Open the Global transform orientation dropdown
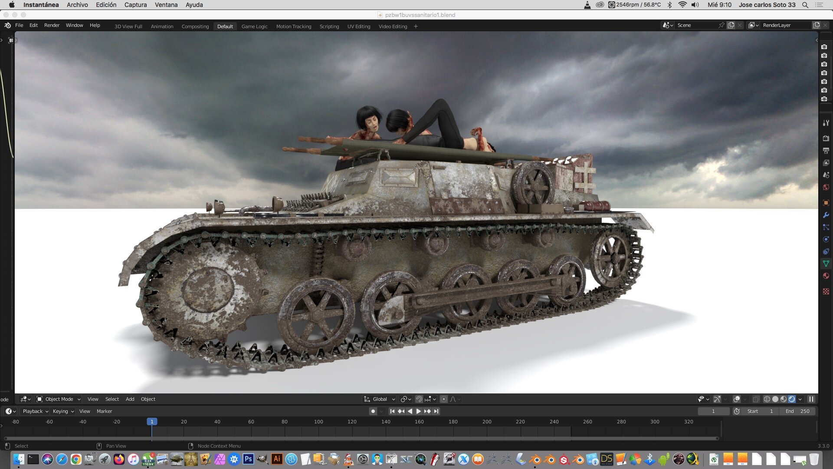The height and width of the screenshot is (469, 833). 380,399
